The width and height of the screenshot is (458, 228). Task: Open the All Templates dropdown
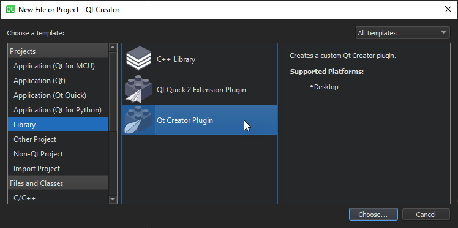403,32
